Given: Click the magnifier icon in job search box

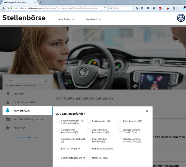Looking at the screenshot, I should [x=46, y=81].
